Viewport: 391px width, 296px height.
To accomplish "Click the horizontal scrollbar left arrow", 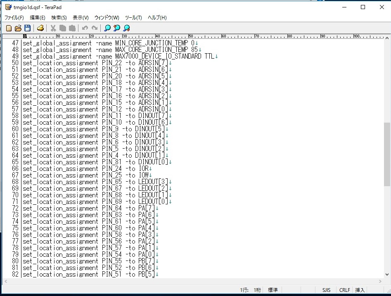I will [6, 281].
